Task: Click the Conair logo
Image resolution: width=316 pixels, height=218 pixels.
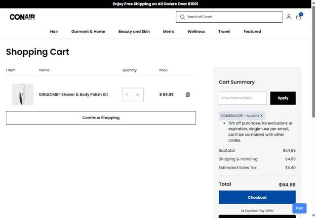Action: tap(22, 17)
